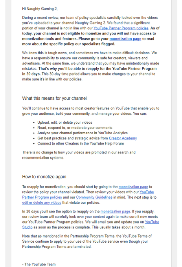Open the bold monetization page link in first paragraph

tap(125, 38)
